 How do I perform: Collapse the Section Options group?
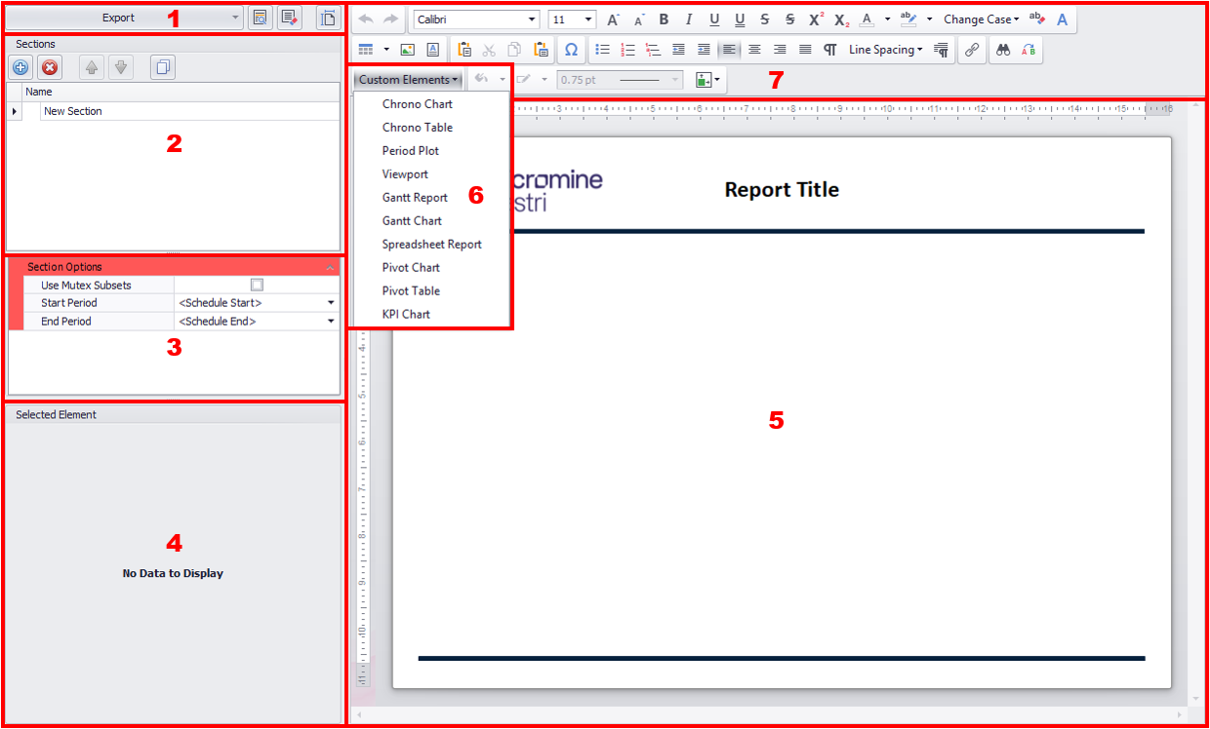click(x=330, y=267)
